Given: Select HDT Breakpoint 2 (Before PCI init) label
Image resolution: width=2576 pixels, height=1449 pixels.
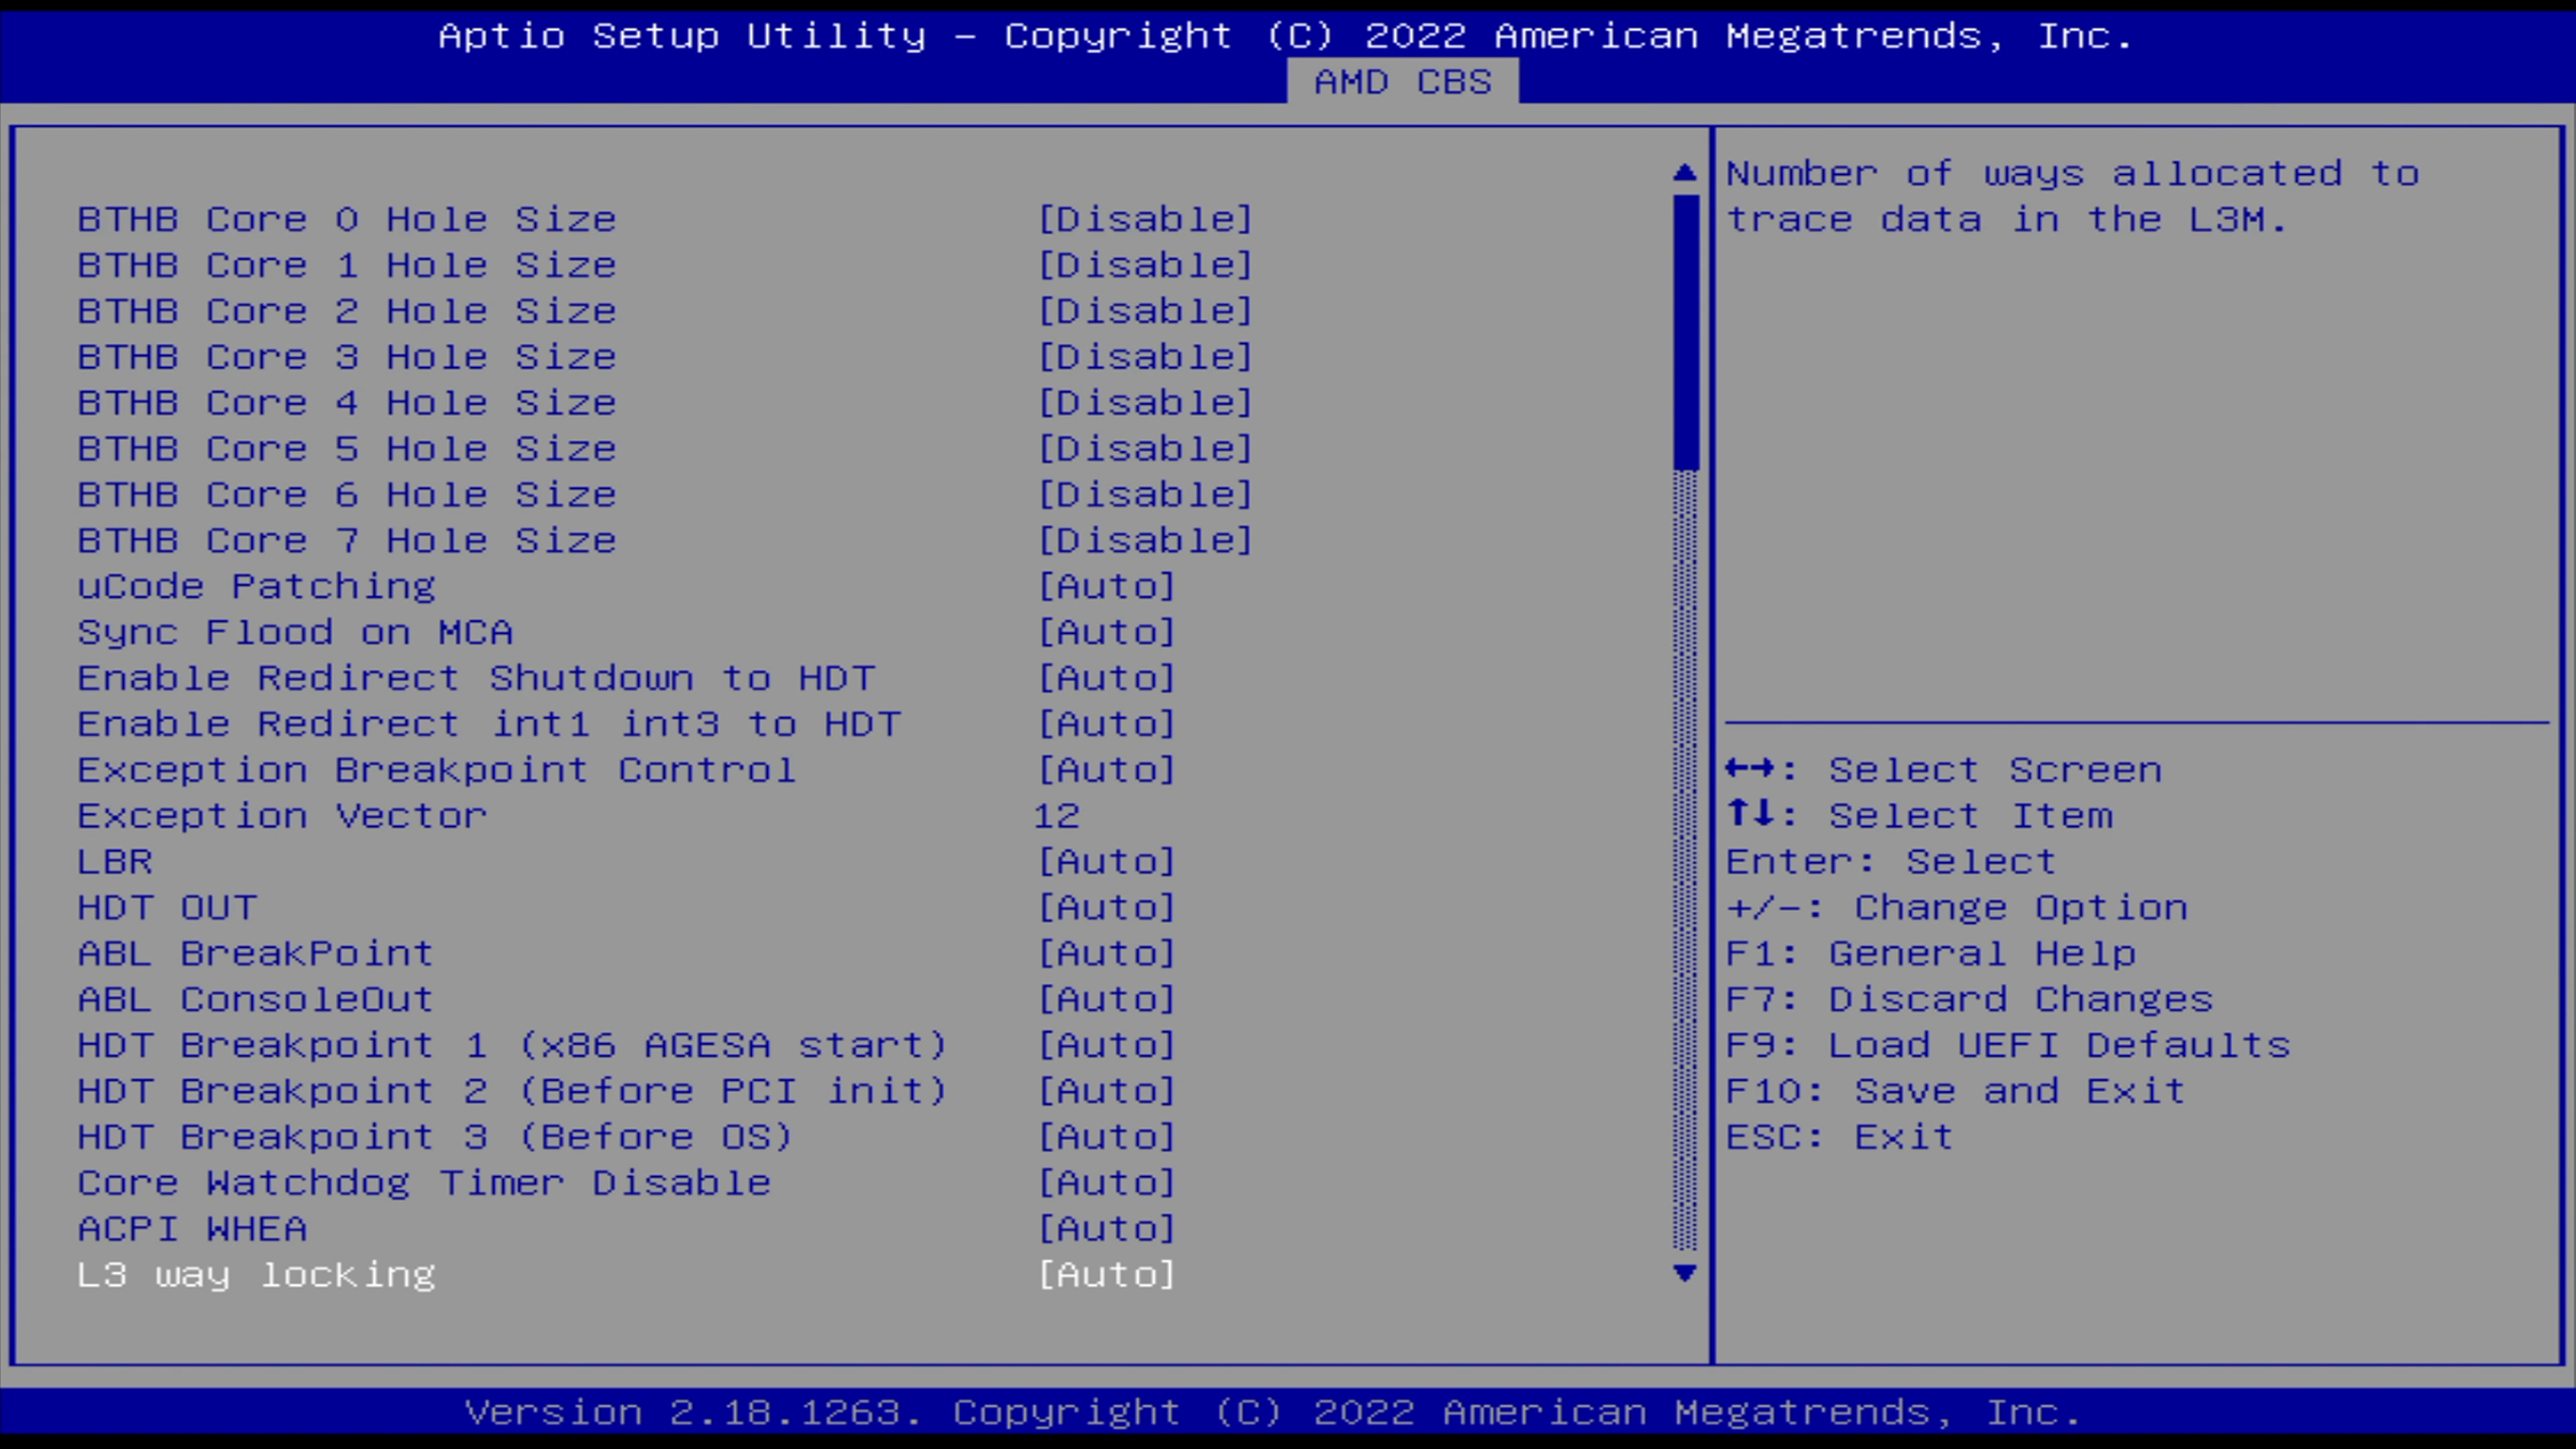Looking at the screenshot, I should point(513,1091).
